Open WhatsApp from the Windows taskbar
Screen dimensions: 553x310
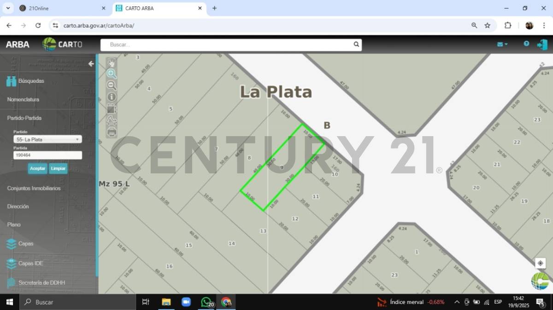click(x=206, y=302)
